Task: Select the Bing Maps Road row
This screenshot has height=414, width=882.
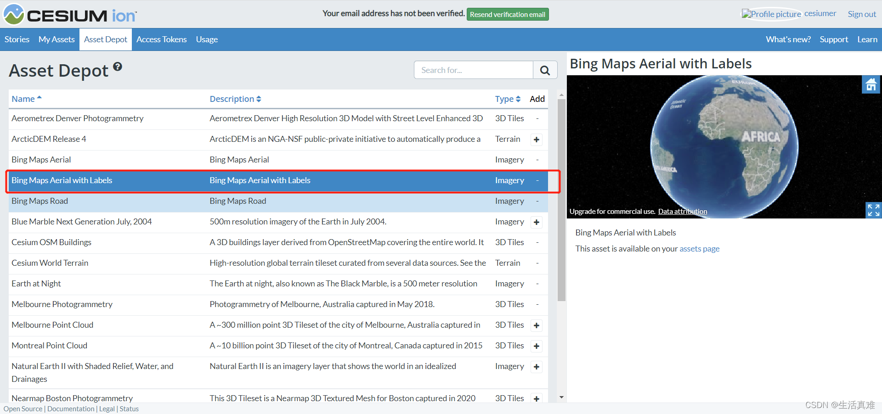Action: [278, 201]
